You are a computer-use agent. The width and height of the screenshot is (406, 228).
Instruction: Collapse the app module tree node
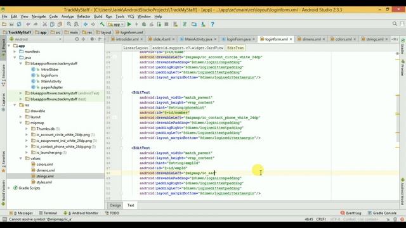[x=9, y=46]
